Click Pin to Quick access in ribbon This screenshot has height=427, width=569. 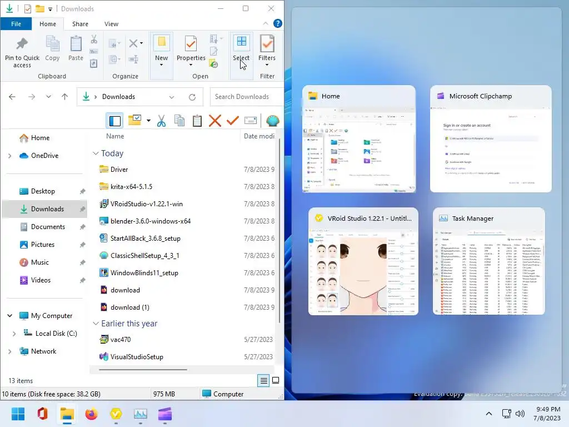coord(22,52)
